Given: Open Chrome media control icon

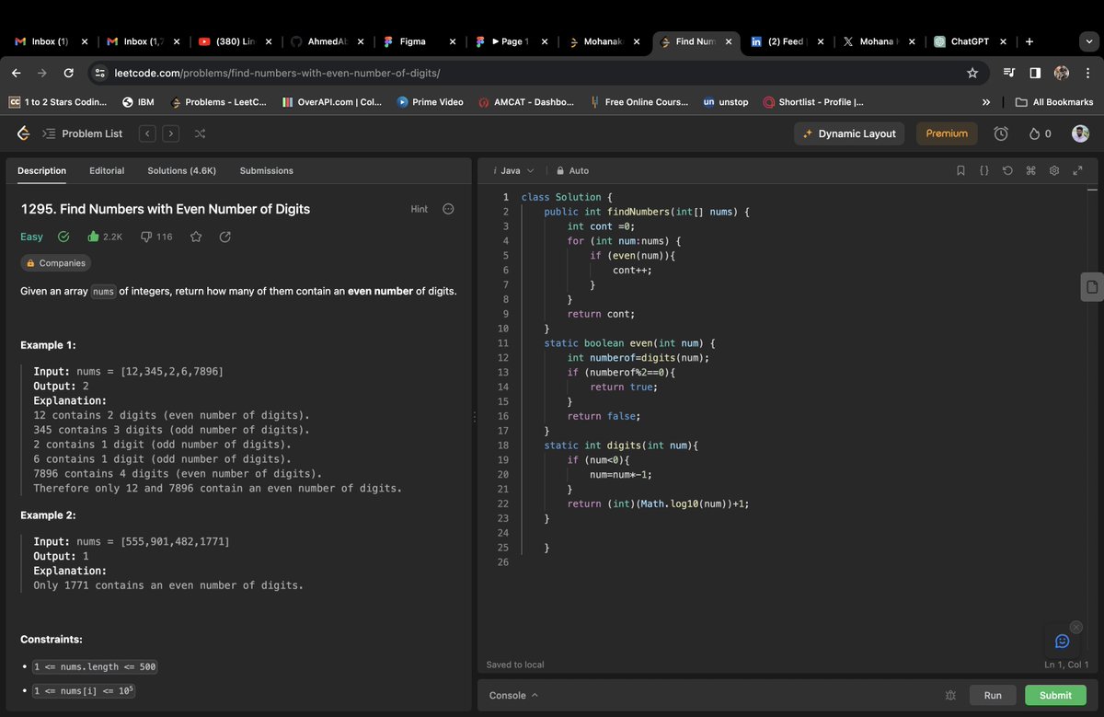Looking at the screenshot, I should point(1008,73).
